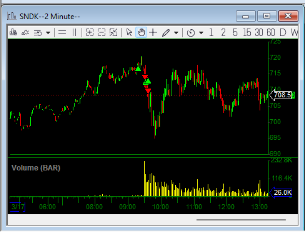Select the bar chart type icon
The height and width of the screenshot is (232, 305).
click(x=13, y=32)
